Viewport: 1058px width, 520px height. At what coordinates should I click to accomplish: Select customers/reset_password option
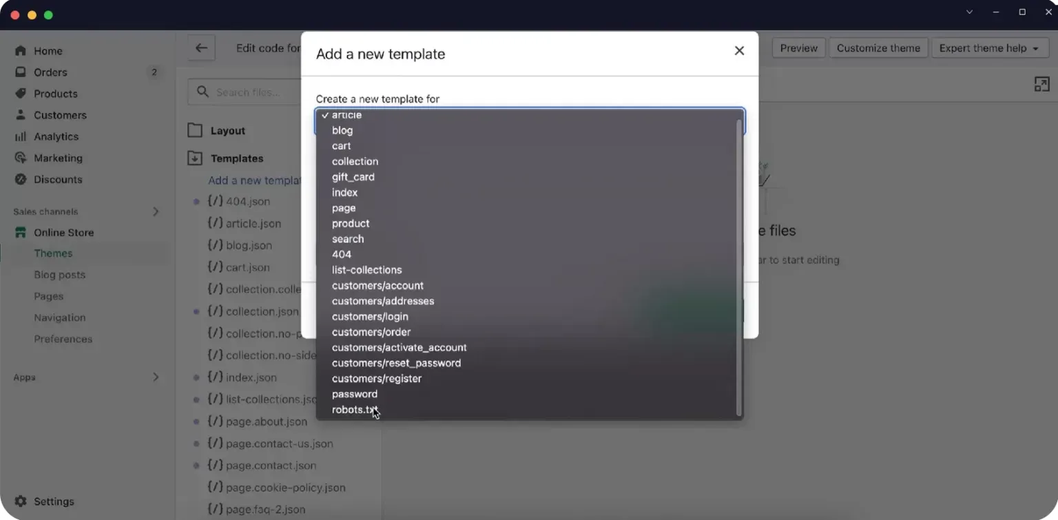[529, 363]
